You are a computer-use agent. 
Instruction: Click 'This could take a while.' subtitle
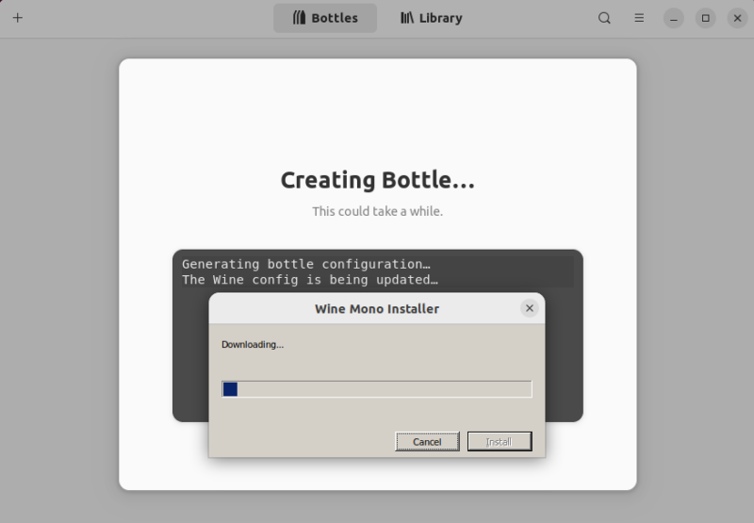pyautogui.click(x=378, y=211)
